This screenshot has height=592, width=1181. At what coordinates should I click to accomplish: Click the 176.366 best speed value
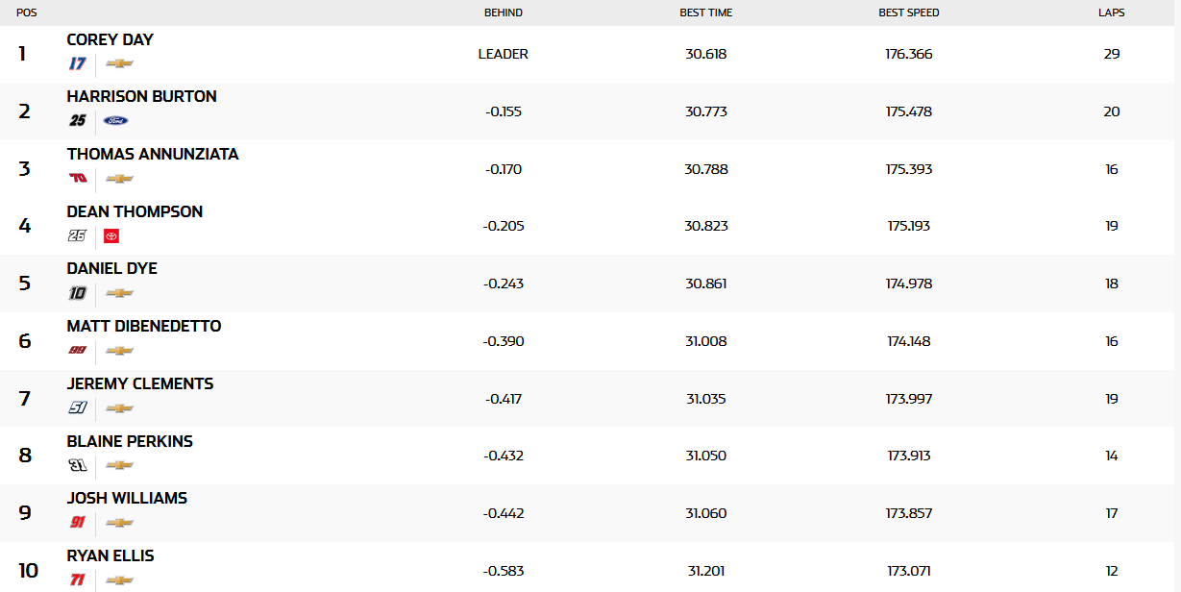click(909, 54)
